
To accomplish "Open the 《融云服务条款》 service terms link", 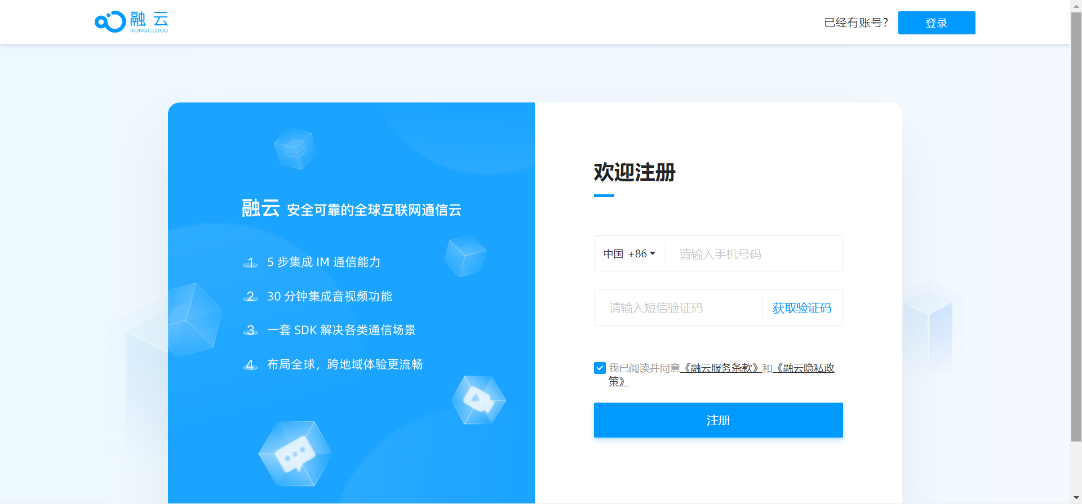I will click(x=721, y=368).
